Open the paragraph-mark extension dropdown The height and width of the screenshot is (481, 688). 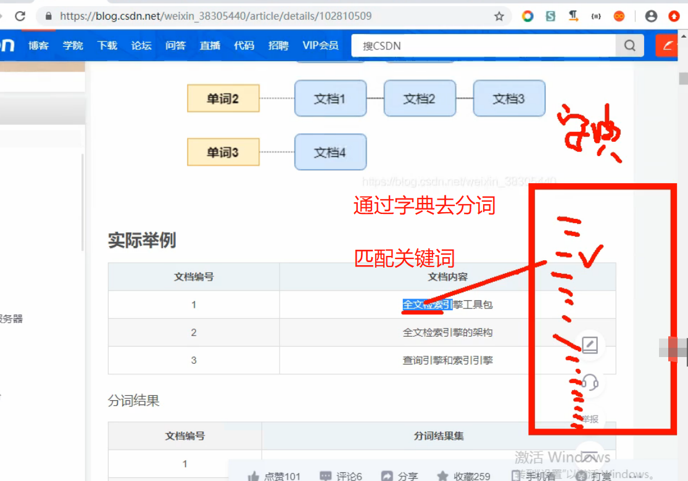coord(573,17)
